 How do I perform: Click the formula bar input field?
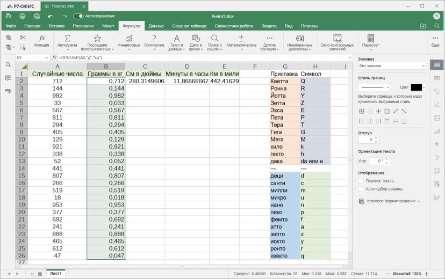(x=204, y=57)
